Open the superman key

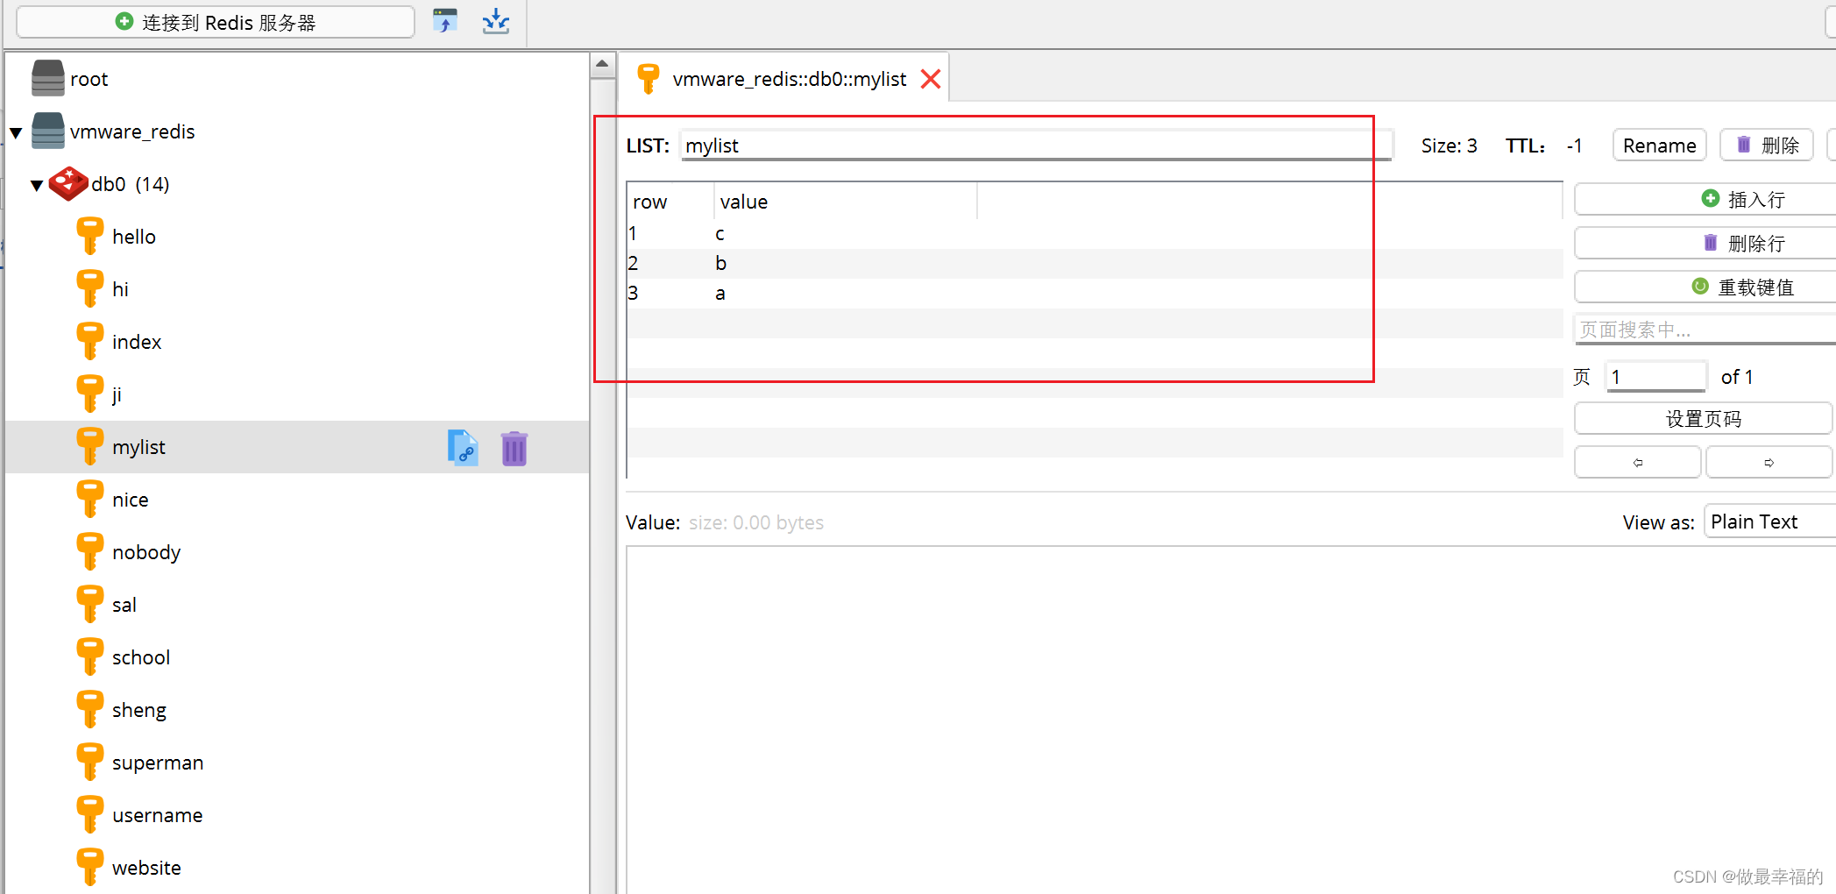click(158, 763)
